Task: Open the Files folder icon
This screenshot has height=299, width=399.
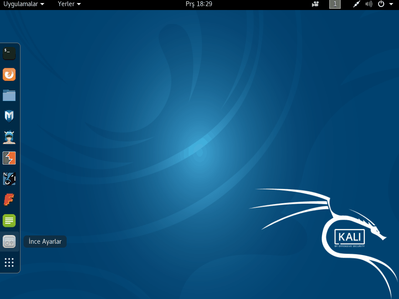Action: click(x=9, y=95)
